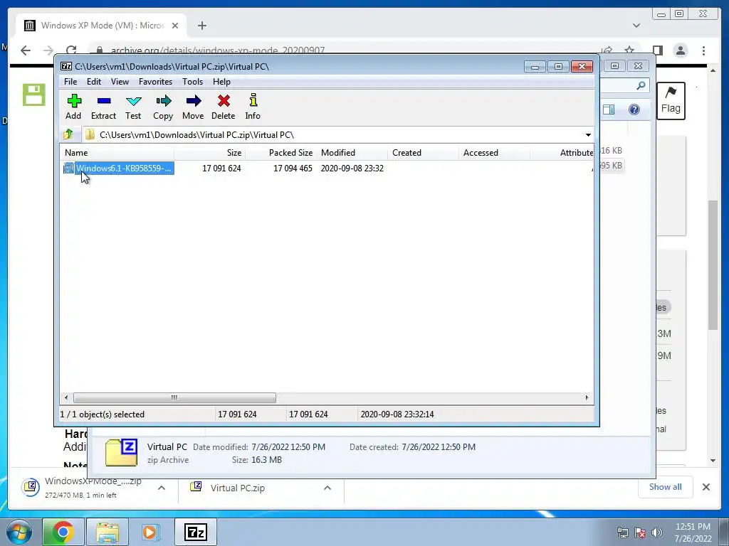Run Test on the archive
Viewport: 729px width, 546px height.
click(133, 107)
